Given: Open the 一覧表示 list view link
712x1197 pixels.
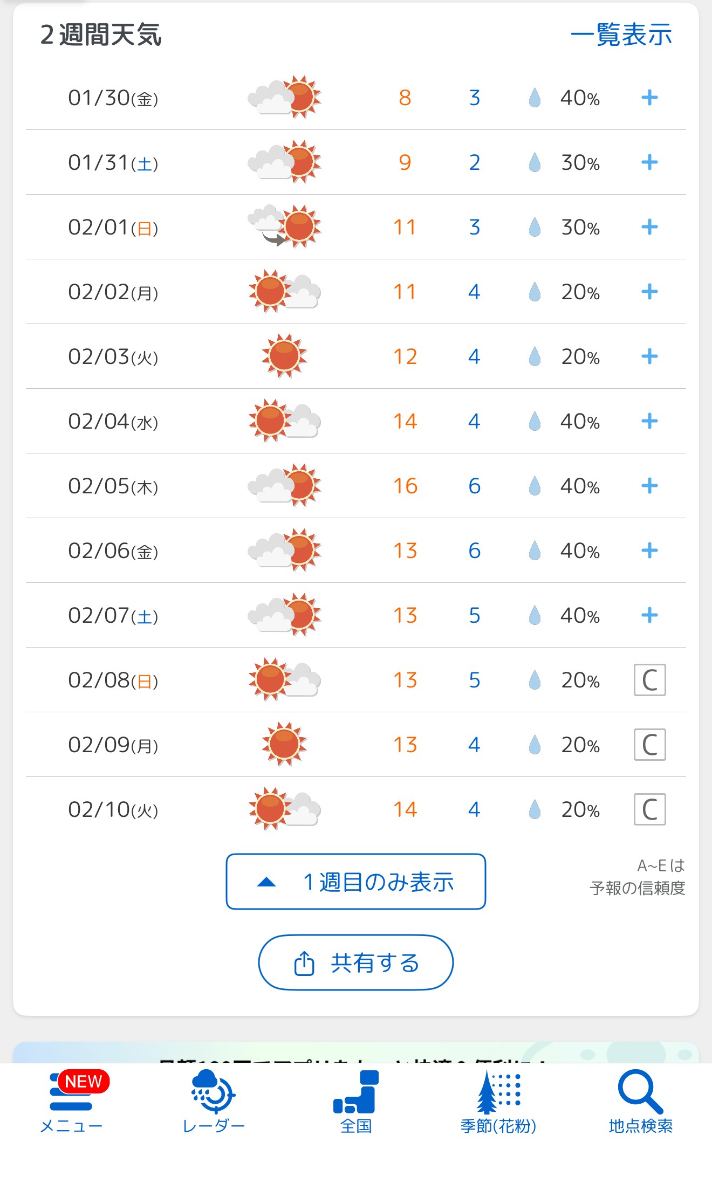Looking at the screenshot, I should (621, 35).
